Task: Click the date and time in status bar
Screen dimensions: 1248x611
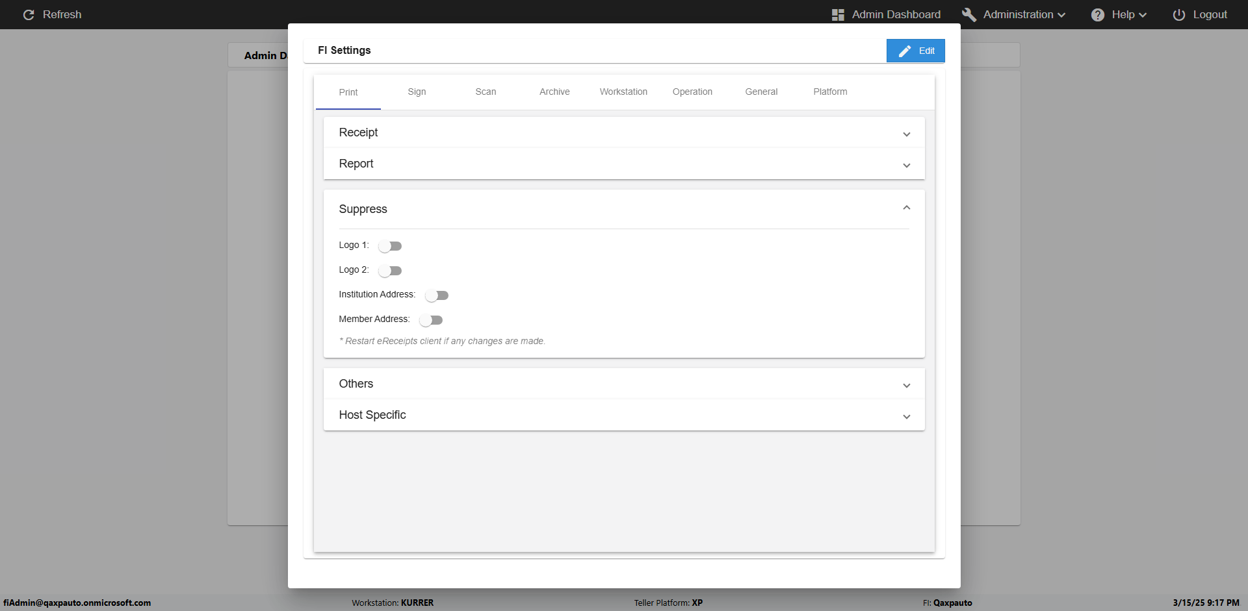Action: 1206,603
